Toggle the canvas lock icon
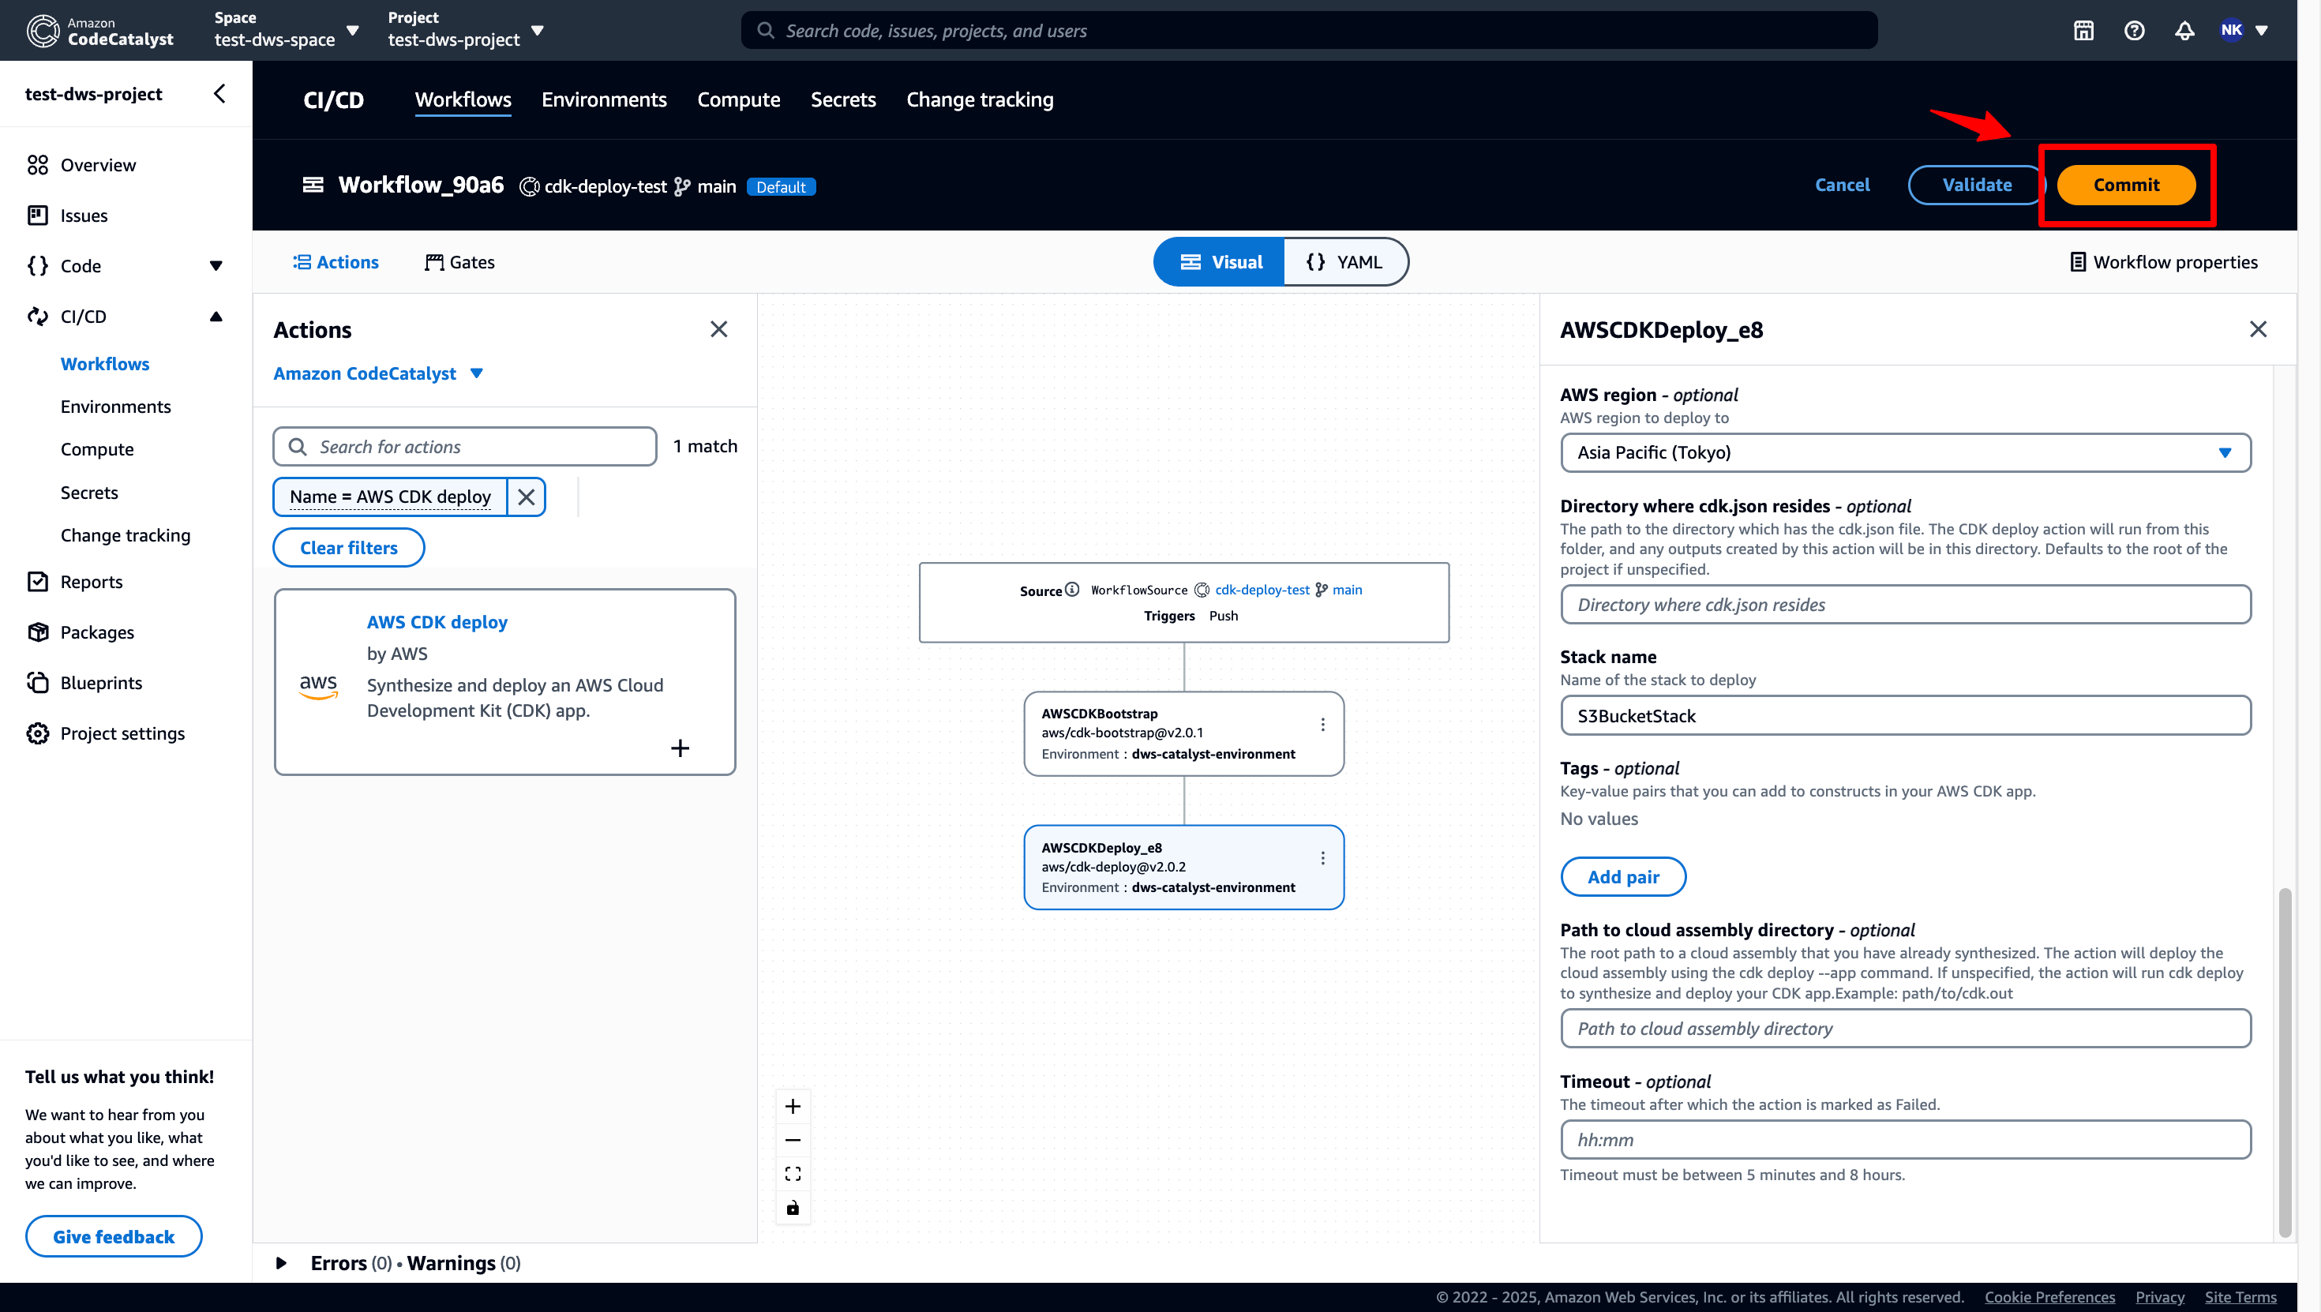The height and width of the screenshot is (1312, 2321). coord(793,1208)
